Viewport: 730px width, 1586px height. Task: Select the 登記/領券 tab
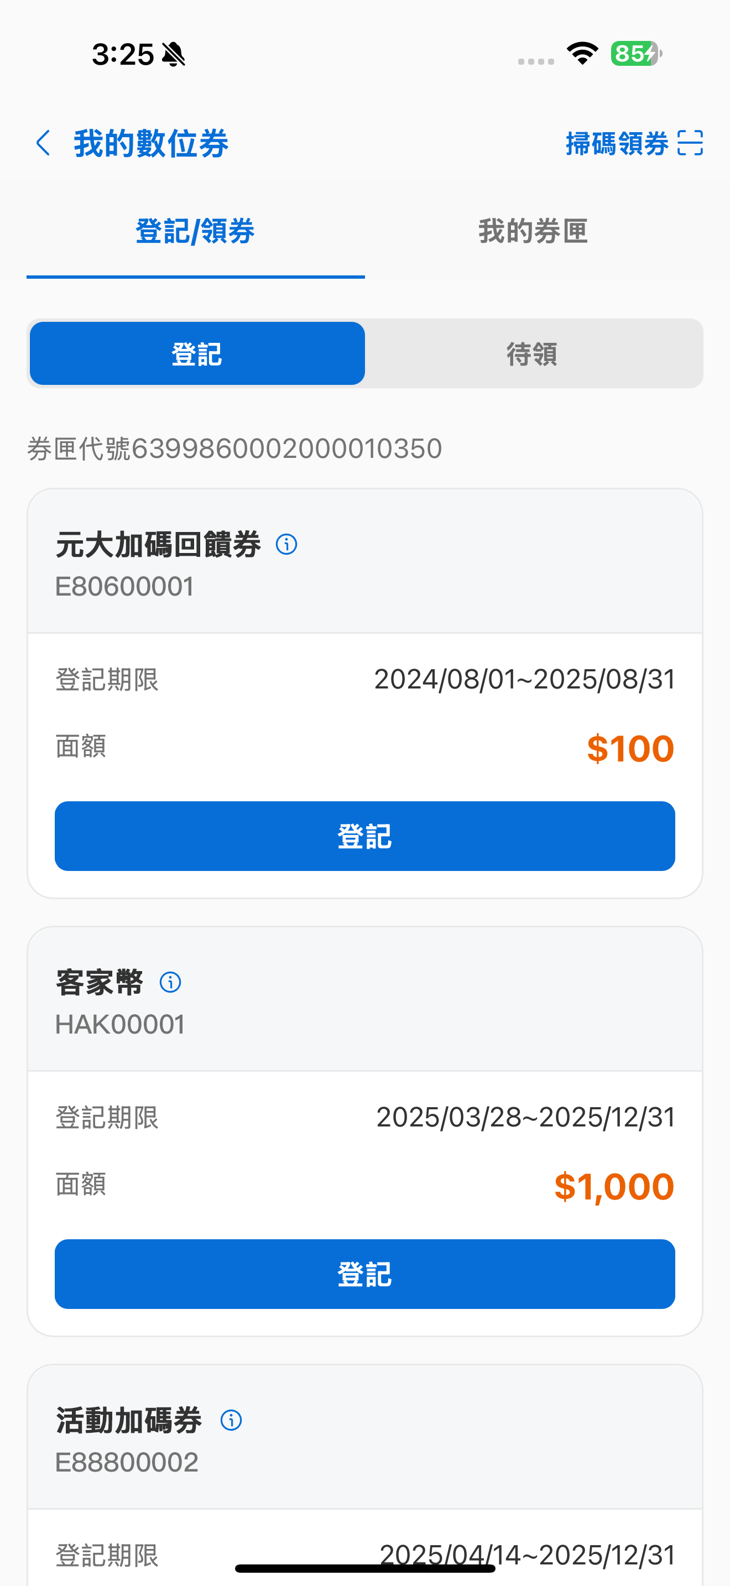click(x=195, y=232)
